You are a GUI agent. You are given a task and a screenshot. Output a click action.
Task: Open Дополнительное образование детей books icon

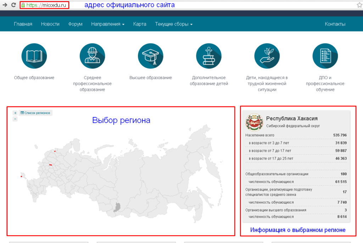coord(208,56)
